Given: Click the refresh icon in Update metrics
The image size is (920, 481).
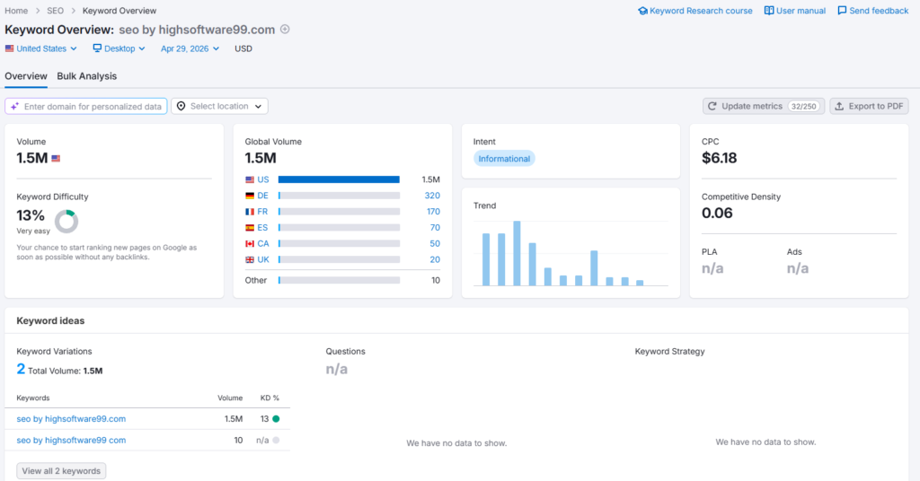Looking at the screenshot, I should [x=712, y=106].
